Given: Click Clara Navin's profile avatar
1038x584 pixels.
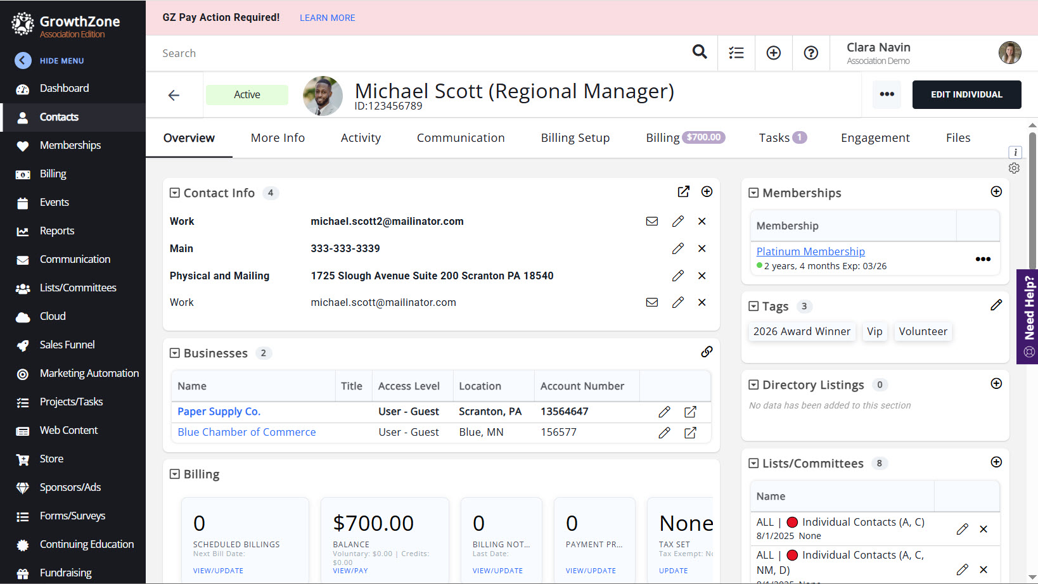Looking at the screenshot, I should point(1009,53).
